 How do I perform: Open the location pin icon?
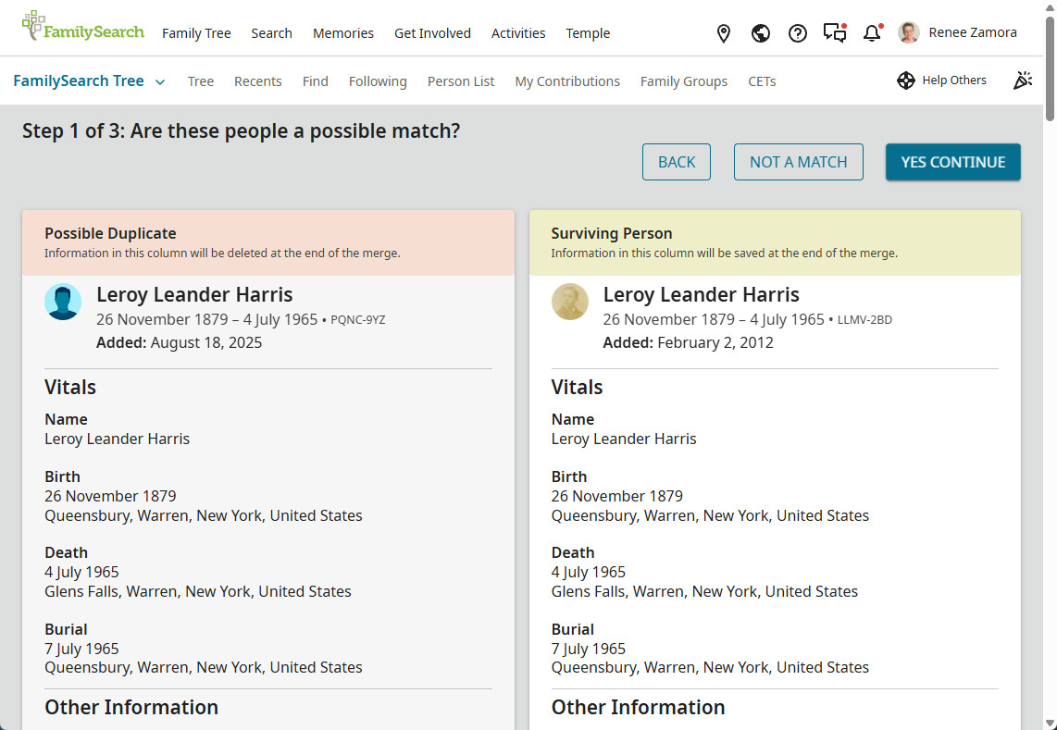click(x=723, y=33)
